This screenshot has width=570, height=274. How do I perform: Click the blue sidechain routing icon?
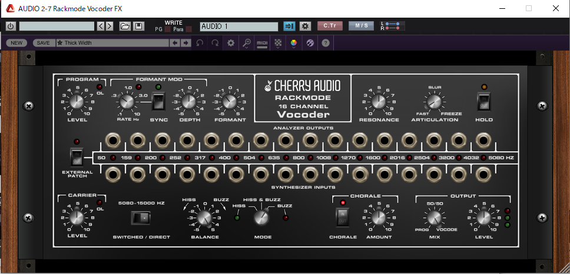point(289,26)
